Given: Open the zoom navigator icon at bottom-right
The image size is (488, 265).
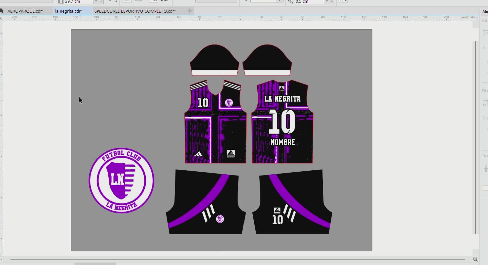Looking at the screenshot, I should click(475, 259).
